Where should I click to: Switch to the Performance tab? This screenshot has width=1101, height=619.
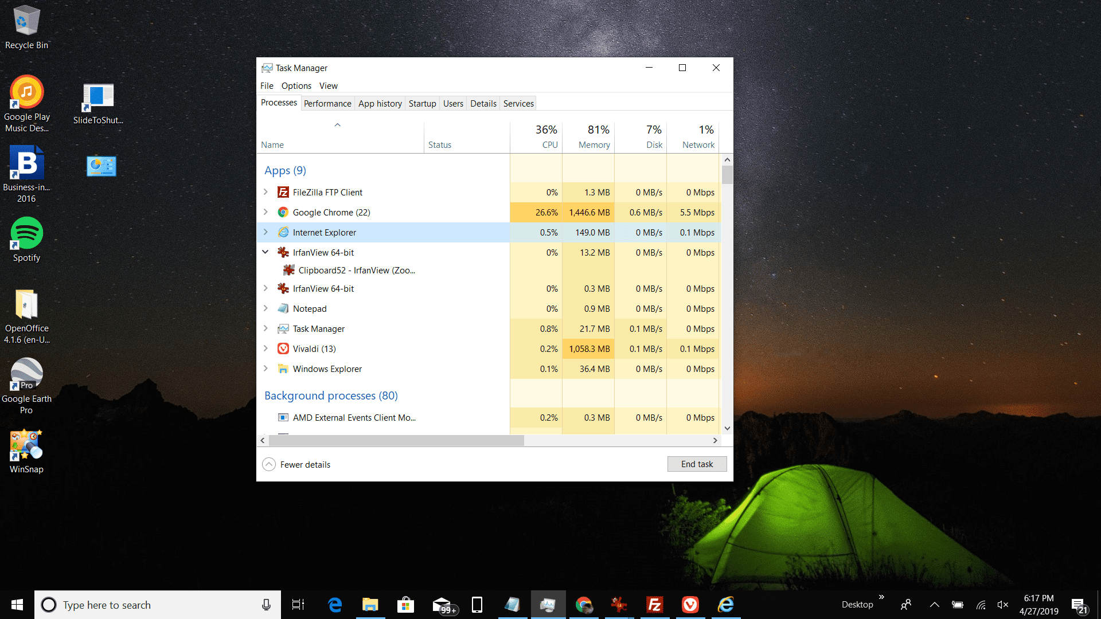pyautogui.click(x=327, y=104)
